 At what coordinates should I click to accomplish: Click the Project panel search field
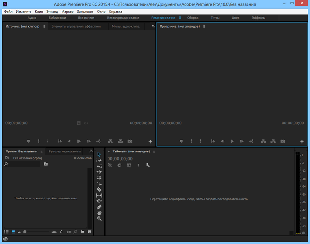pyautogui.click(x=22, y=164)
